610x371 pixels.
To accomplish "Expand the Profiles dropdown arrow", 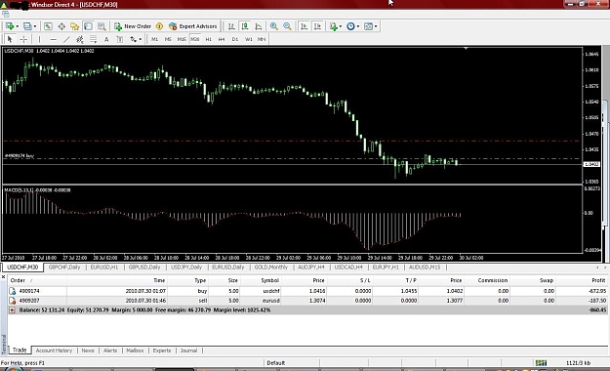I will tap(35, 26).
